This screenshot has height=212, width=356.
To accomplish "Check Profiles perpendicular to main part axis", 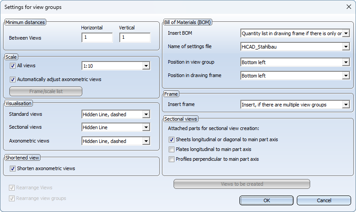I will pos(171,159).
